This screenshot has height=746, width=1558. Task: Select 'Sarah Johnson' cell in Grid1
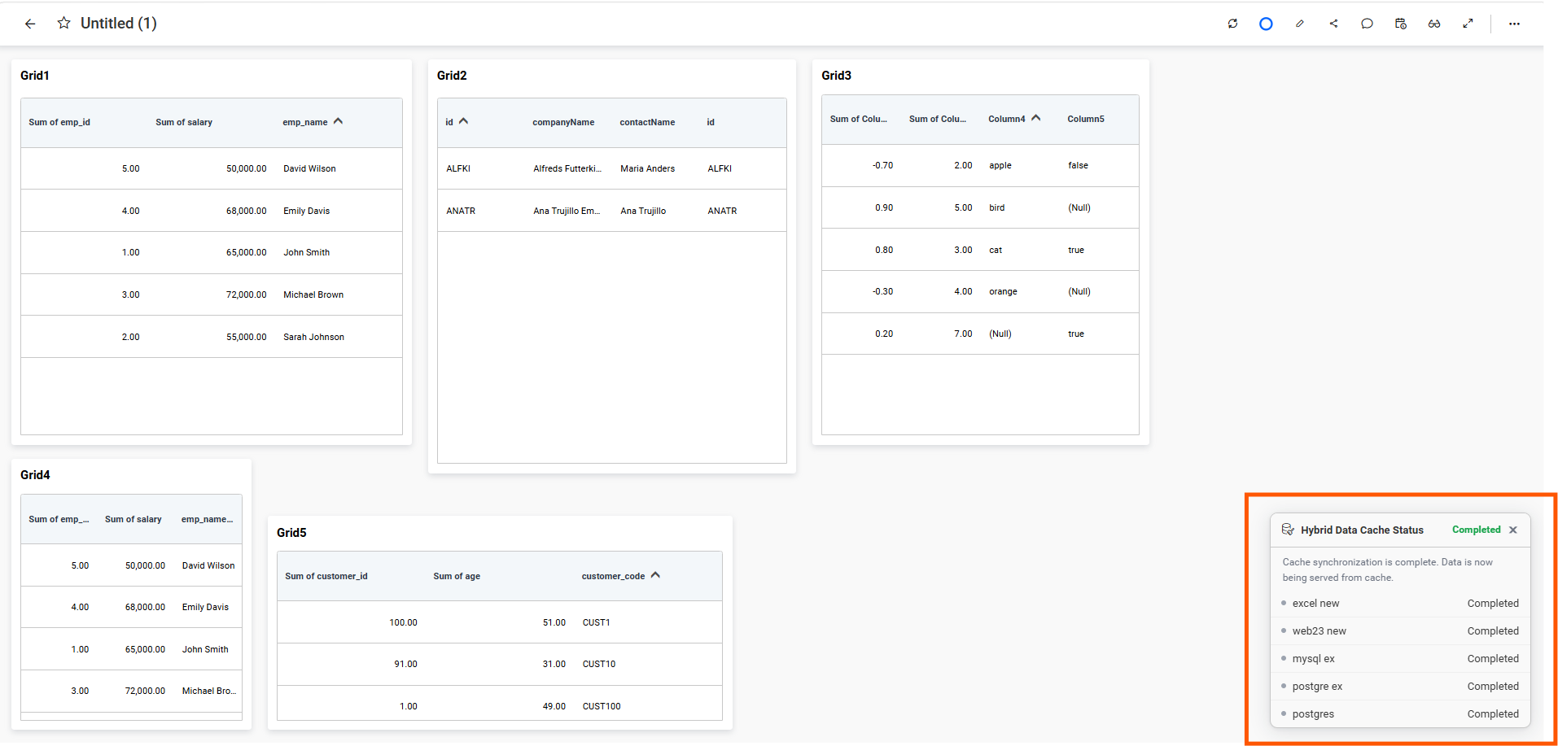(313, 337)
